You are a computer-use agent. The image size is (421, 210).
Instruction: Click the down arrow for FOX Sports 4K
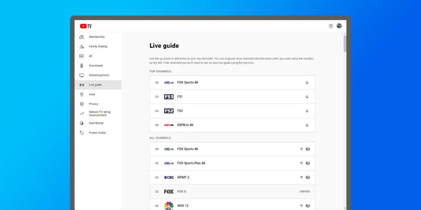tap(307, 83)
